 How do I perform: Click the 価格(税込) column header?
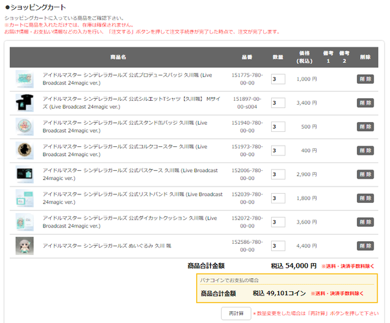[x=304, y=57]
